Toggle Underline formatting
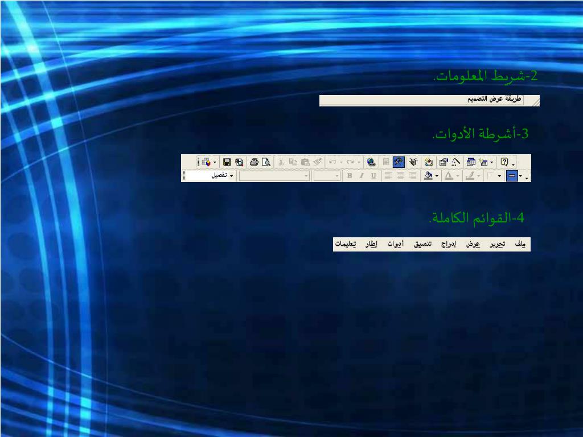583x437 pixels. 373,176
